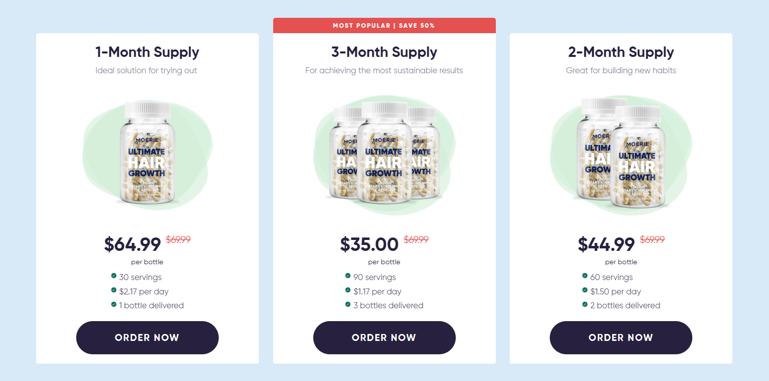Click the checkmark icon beside 30 servings
The image size is (769, 381).
pyautogui.click(x=114, y=276)
